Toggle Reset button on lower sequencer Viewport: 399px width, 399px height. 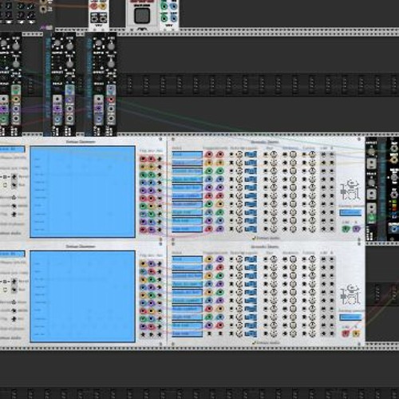[x=14, y=281]
